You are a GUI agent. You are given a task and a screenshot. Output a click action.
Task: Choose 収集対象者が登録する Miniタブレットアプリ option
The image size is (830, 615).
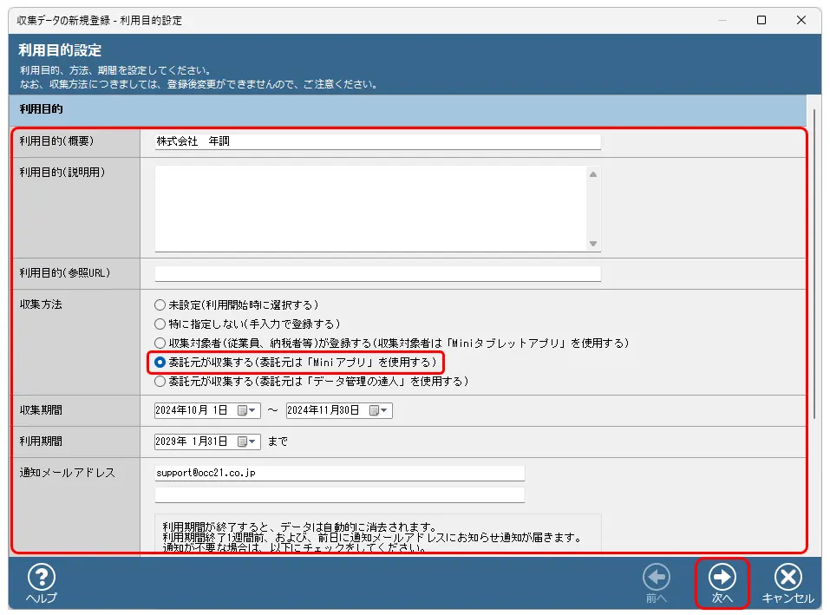click(x=159, y=343)
